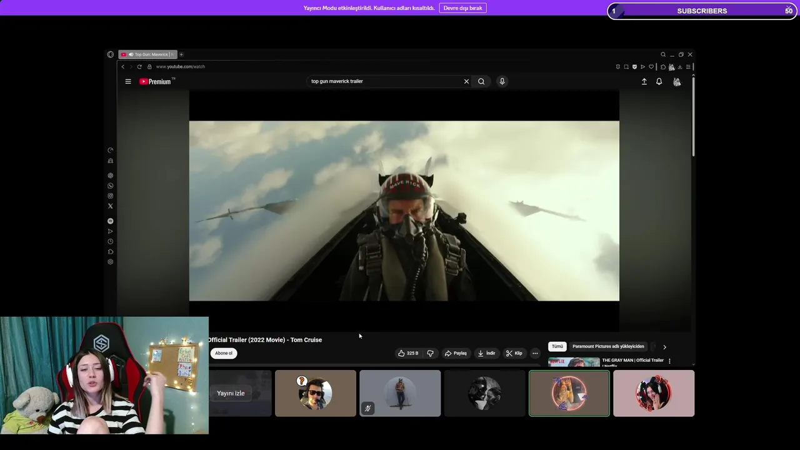Open send/flow play icon in toolbar
This screenshot has height=450, width=800.
pos(642,67)
